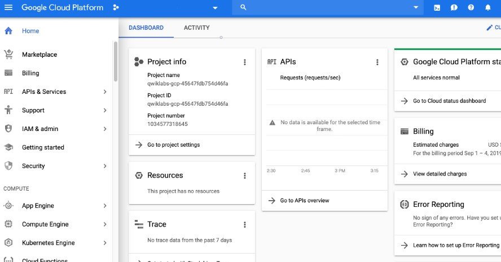Open the hamburger navigation menu
501x262 pixels.
(8, 7)
